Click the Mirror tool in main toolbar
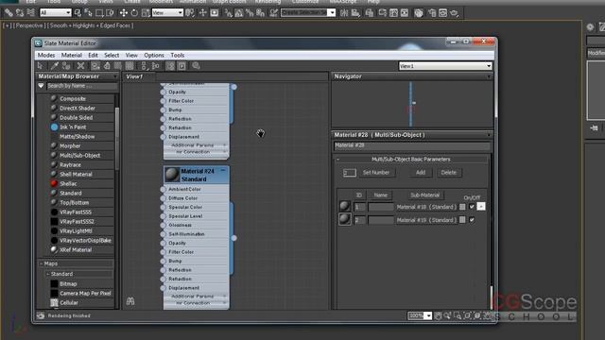The image size is (605, 340). click(344, 12)
